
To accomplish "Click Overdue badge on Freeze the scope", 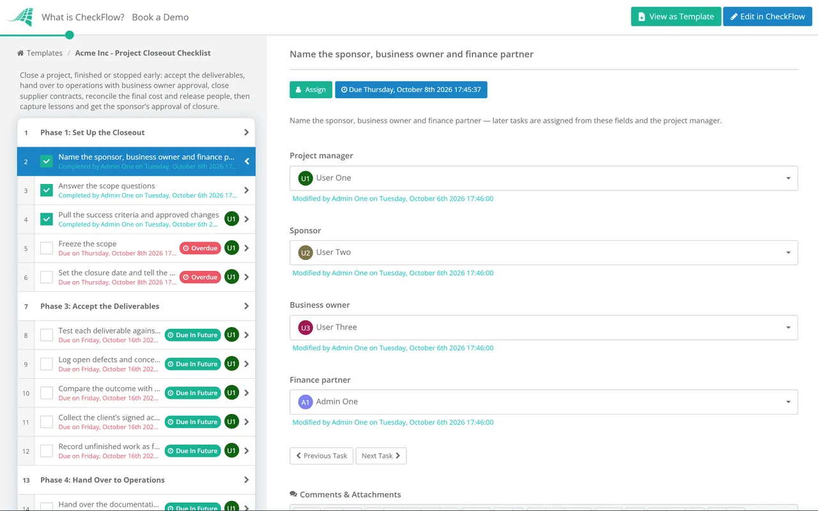I will click(200, 248).
